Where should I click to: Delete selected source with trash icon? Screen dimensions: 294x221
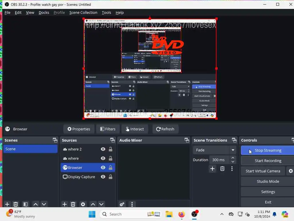tap(73, 204)
